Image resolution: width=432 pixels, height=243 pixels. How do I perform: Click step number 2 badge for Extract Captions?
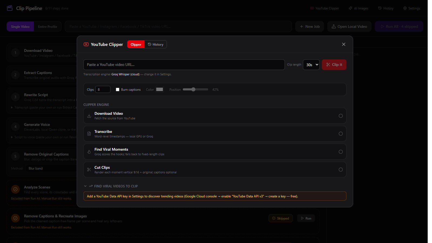point(15,75)
